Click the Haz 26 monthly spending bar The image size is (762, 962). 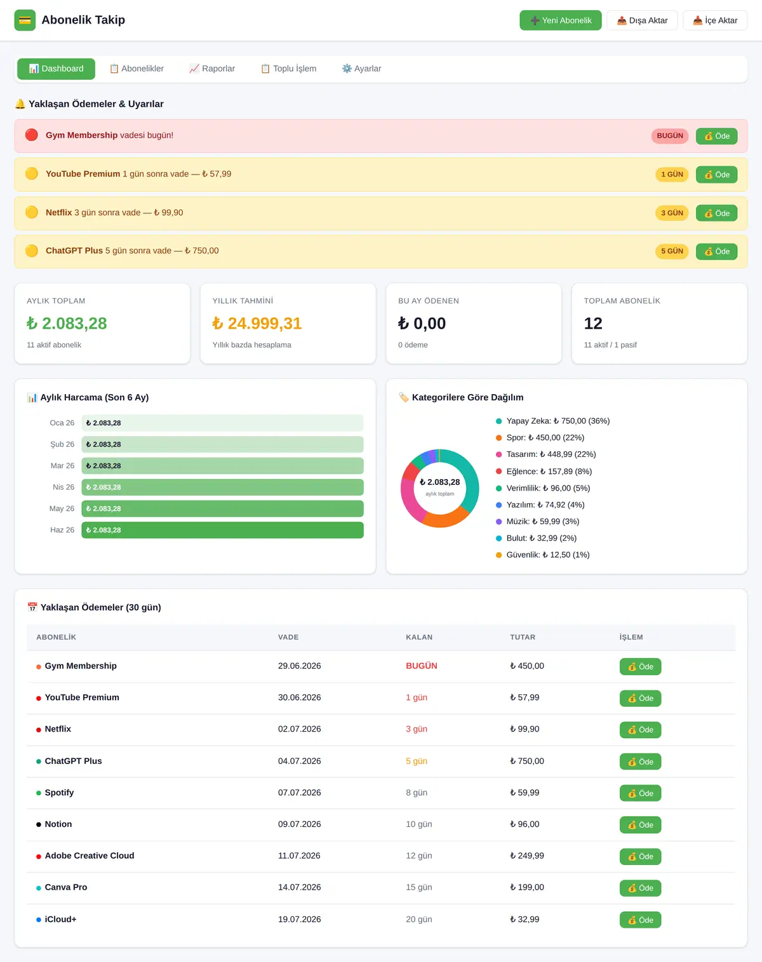pyautogui.click(x=222, y=530)
